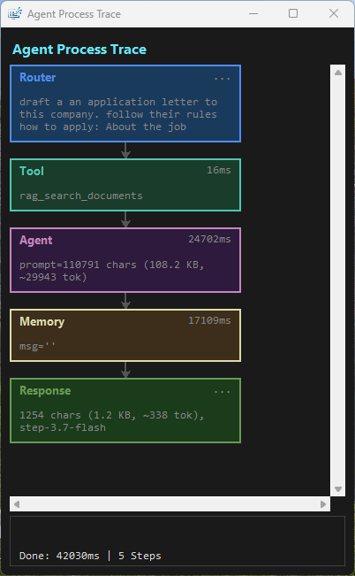Click the horizontal scrollbar left arrow
Image resolution: width=355 pixels, height=576 pixels.
pos(17,504)
